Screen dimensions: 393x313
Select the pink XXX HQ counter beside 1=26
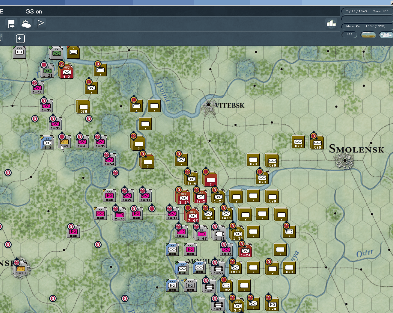pyautogui.click(x=109, y=196)
